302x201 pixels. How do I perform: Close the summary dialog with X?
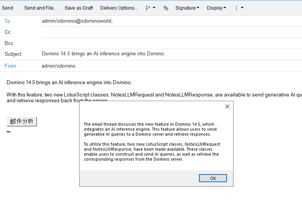coord(227,106)
